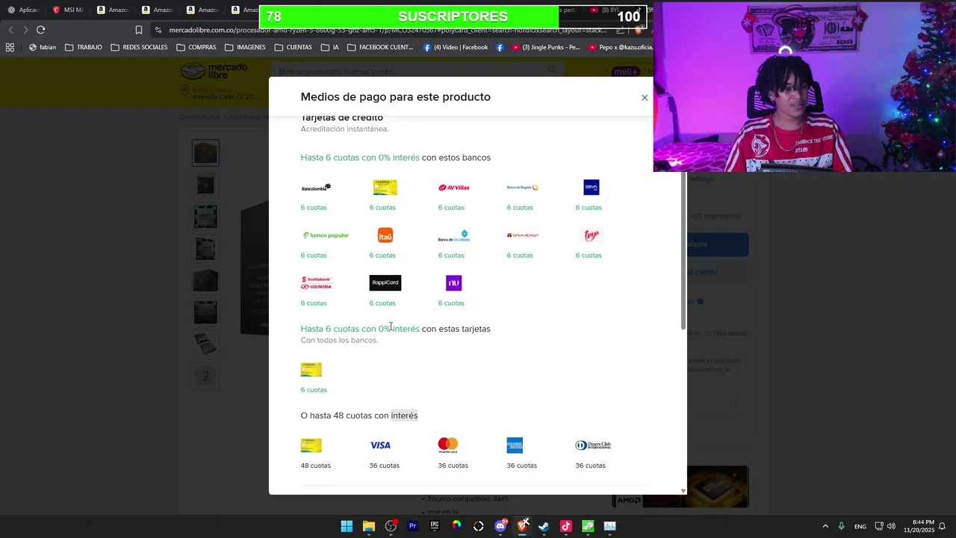Open the TRABAJO bookmarks folder
The image size is (956, 538).
point(83,47)
